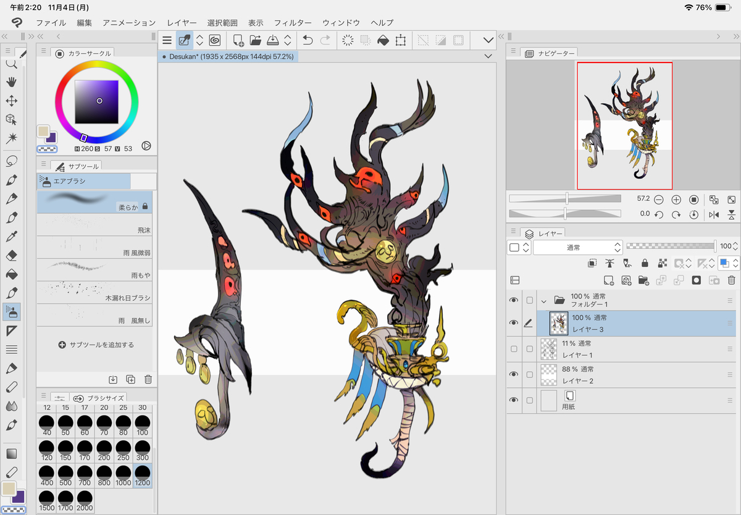Hide the 用紙 paper layer

coord(513,400)
